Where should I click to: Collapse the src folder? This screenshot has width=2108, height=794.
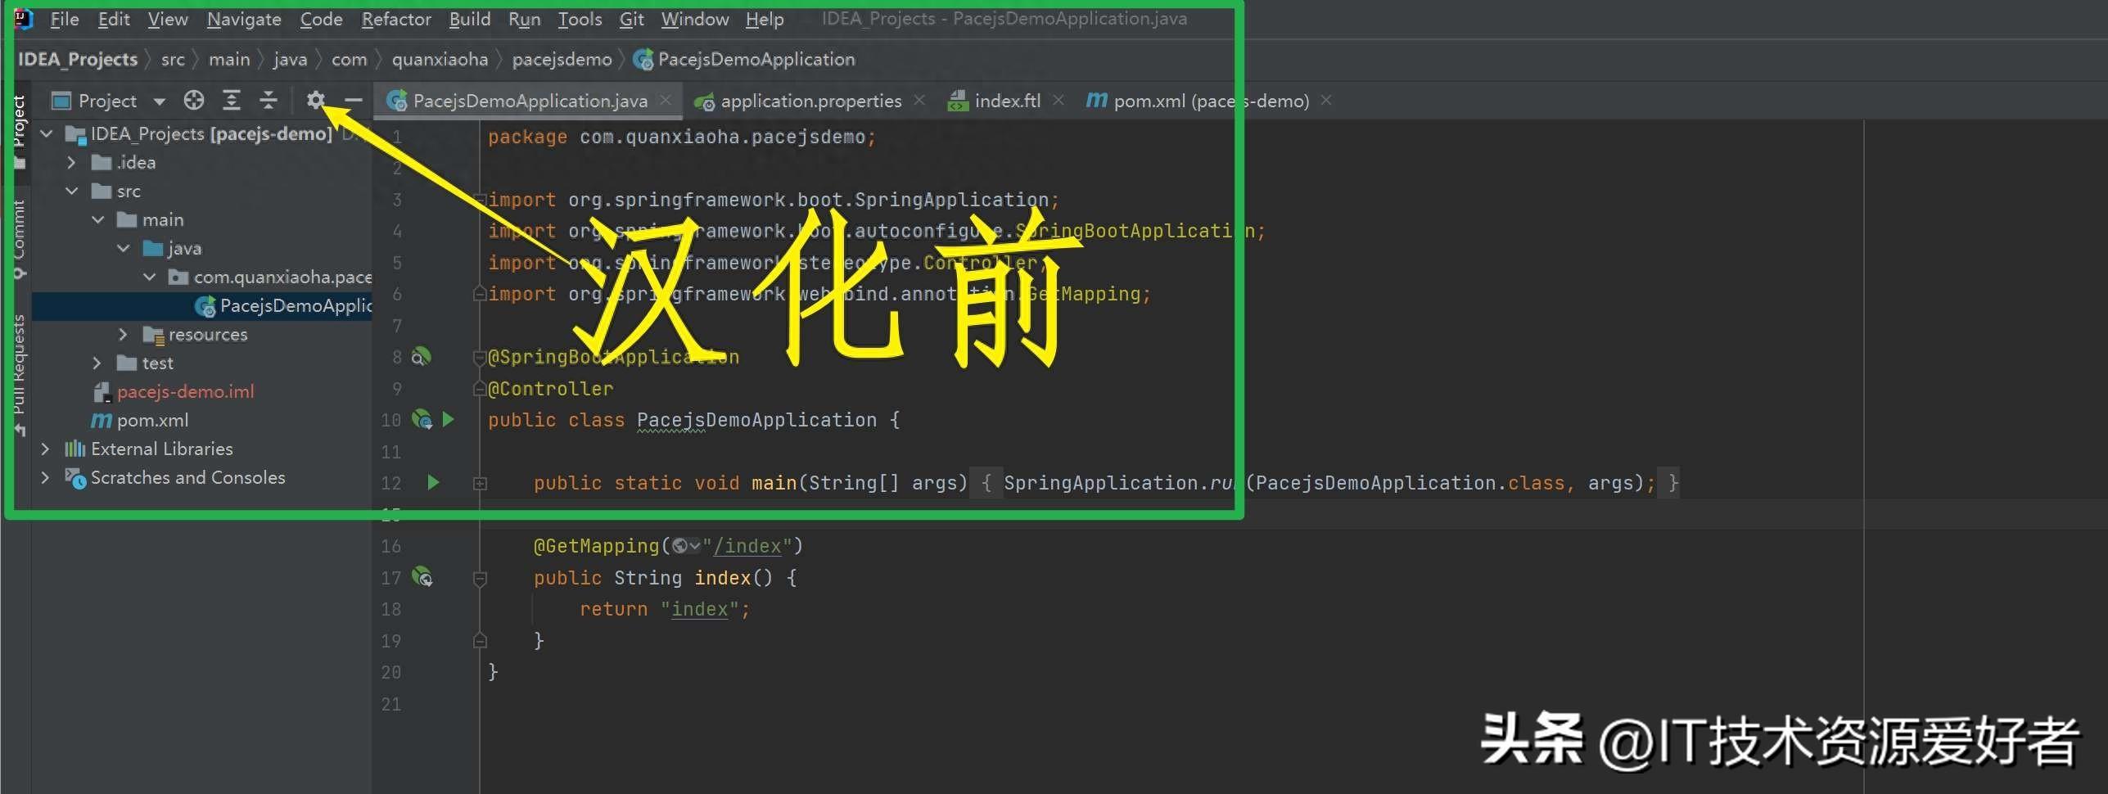click(x=72, y=191)
